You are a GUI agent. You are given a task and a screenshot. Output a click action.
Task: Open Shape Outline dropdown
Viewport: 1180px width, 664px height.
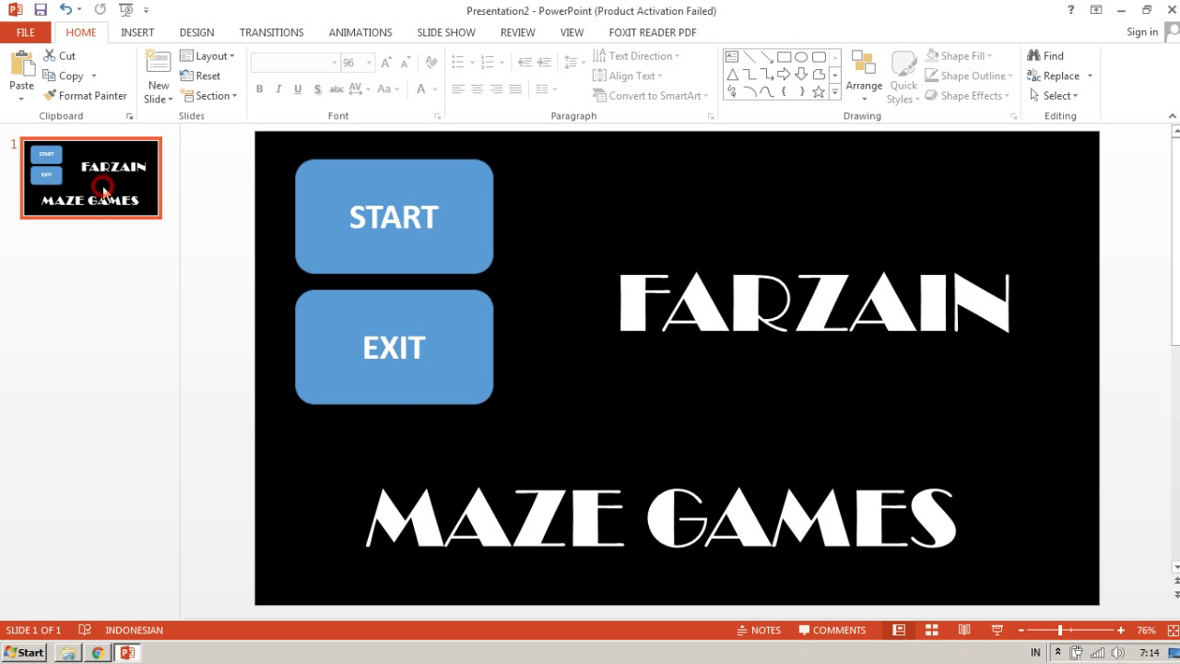[x=969, y=76]
